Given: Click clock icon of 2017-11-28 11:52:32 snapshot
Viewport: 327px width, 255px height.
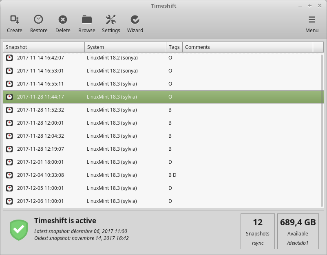Looking at the screenshot, I should (9, 110).
